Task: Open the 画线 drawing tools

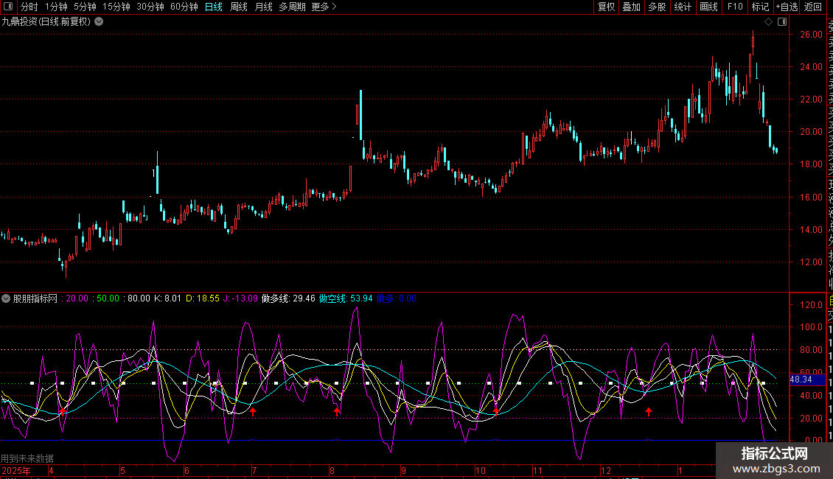Action: 708,7
